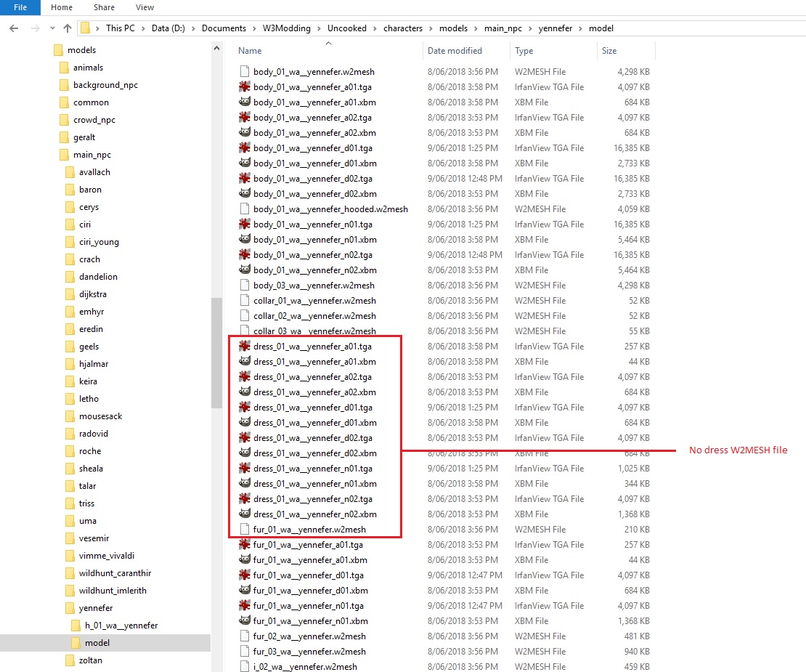Open the recent locations dropdown arrow

(52, 28)
